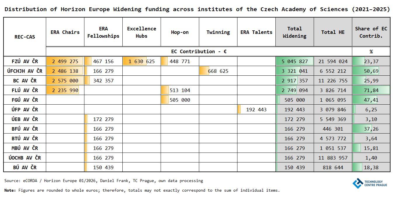The height and width of the screenshot is (199, 394).
Task: Click the Hop-on column header
Action: pyautogui.click(x=180, y=32)
